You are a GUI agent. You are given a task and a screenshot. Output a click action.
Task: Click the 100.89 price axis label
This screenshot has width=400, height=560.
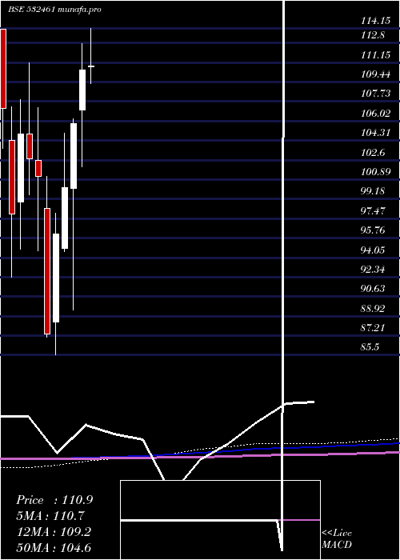[x=376, y=172]
